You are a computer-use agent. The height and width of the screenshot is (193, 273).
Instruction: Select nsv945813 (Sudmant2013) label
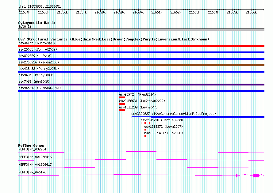click(40, 88)
